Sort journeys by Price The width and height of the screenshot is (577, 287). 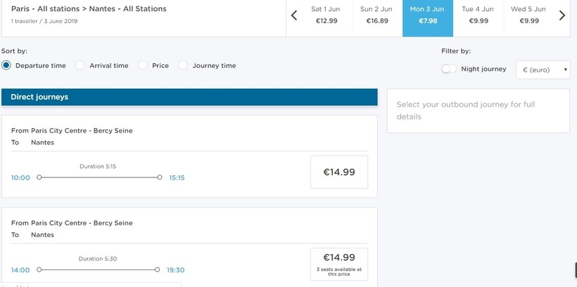[x=143, y=65]
